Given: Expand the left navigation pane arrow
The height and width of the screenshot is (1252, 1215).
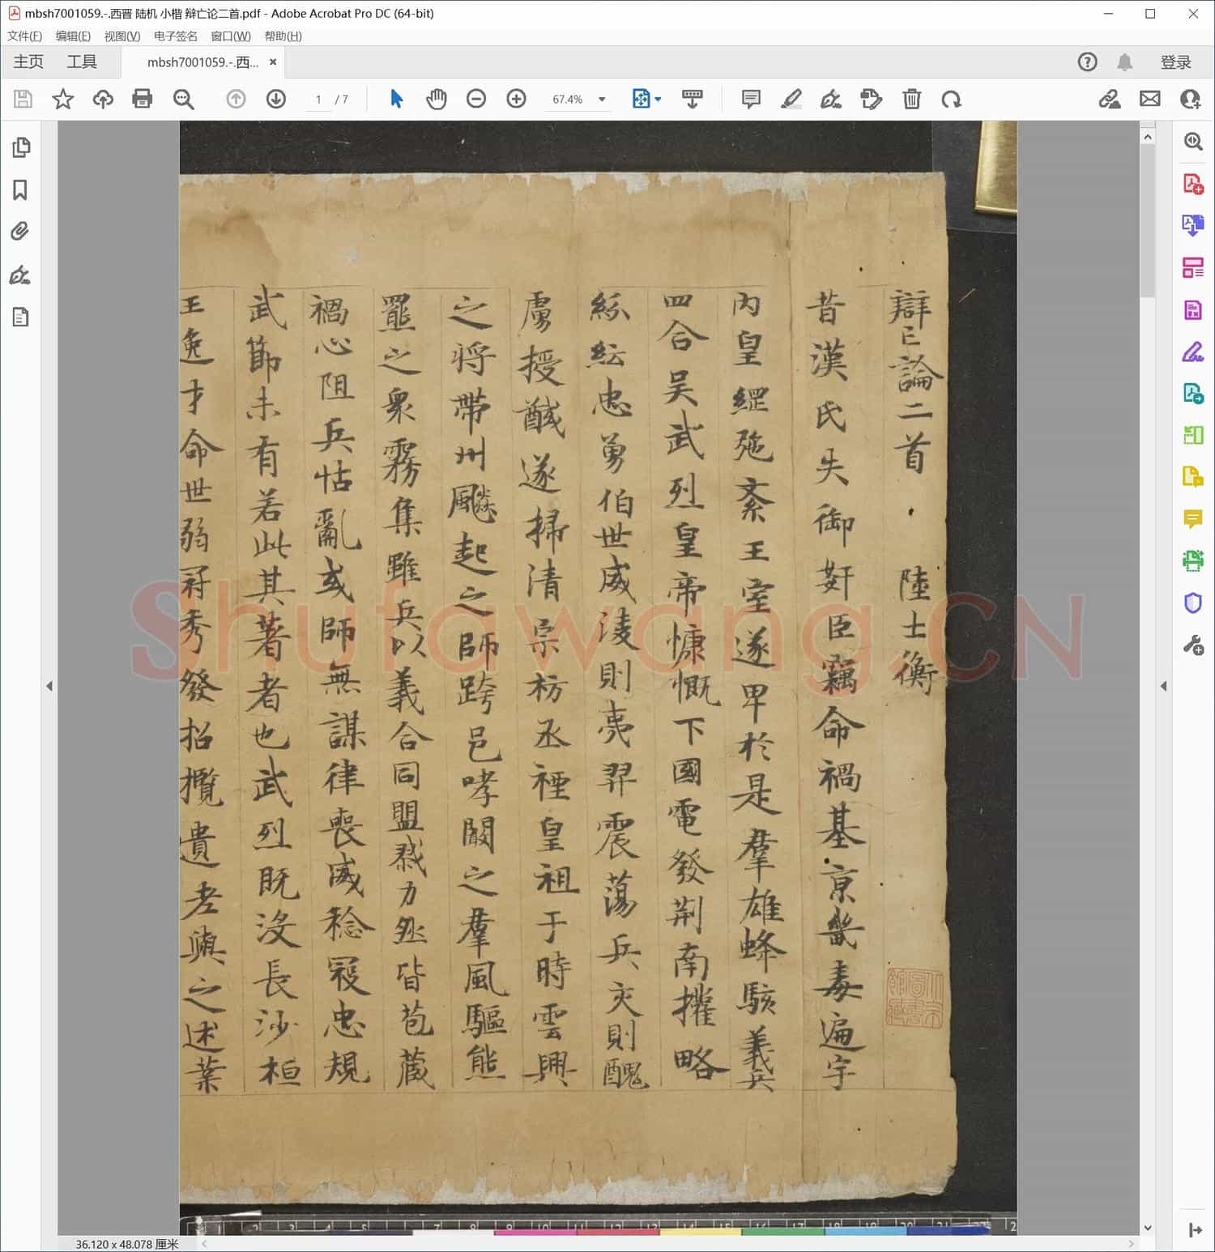Looking at the screenshot, I should pos(49,686).
